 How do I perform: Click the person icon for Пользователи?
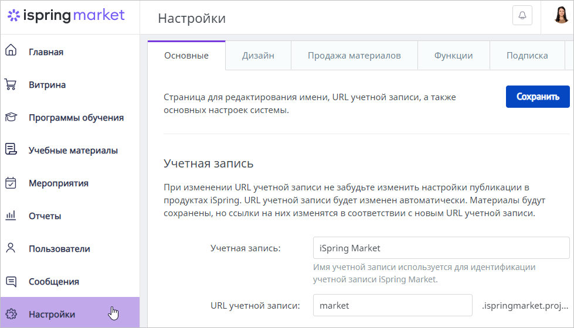11,248
